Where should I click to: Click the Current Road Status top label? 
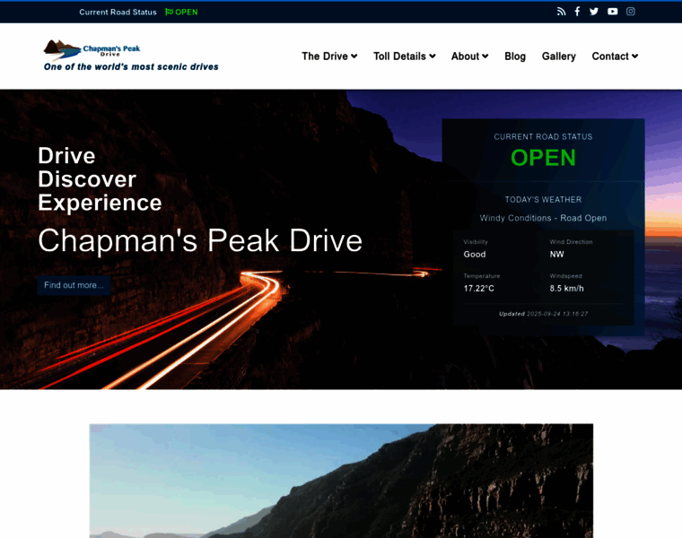pyautogui.click(x=118, y=12)
